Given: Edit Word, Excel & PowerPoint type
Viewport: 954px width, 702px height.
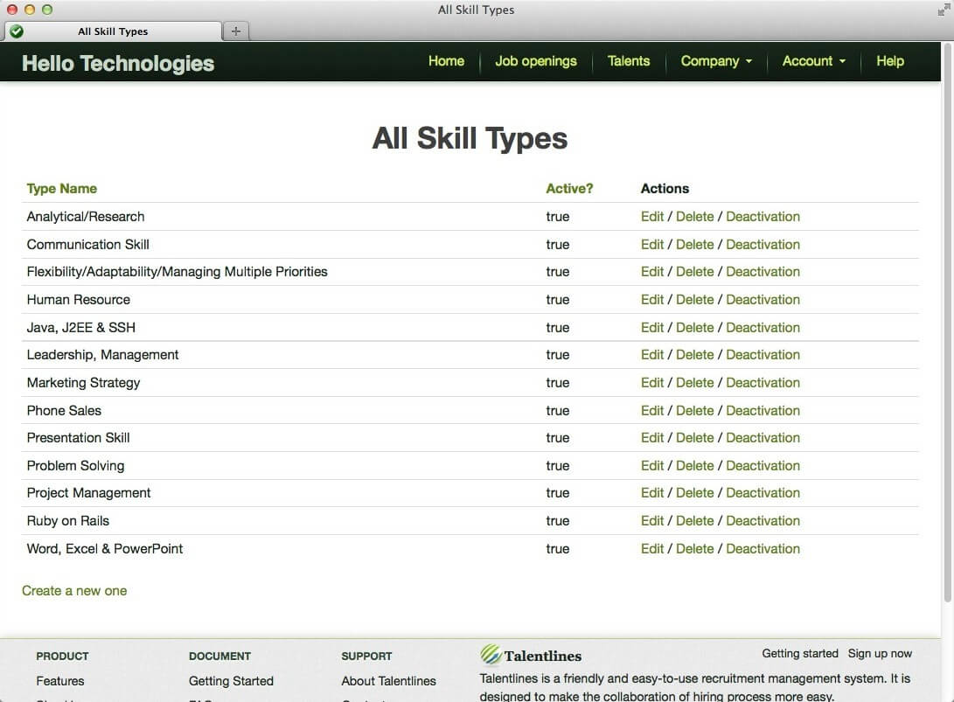Looking at the screenshot, I should pos(651,549).
